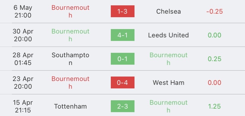
Task: Click the 15 Apr 21:15 match date
Action: pos(23,107)
